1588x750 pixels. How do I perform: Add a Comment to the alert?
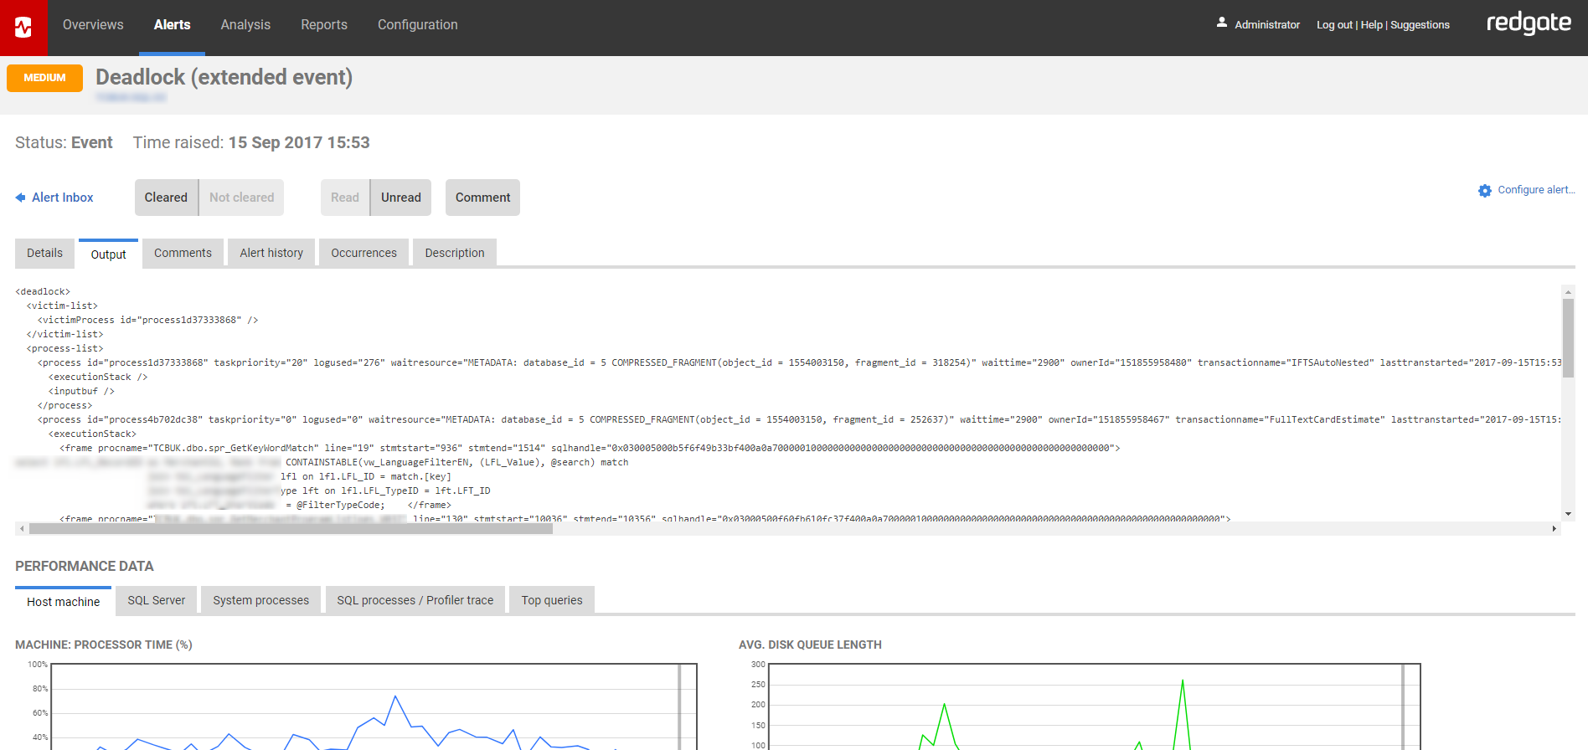pyautogui.click(x=482, y=198)
